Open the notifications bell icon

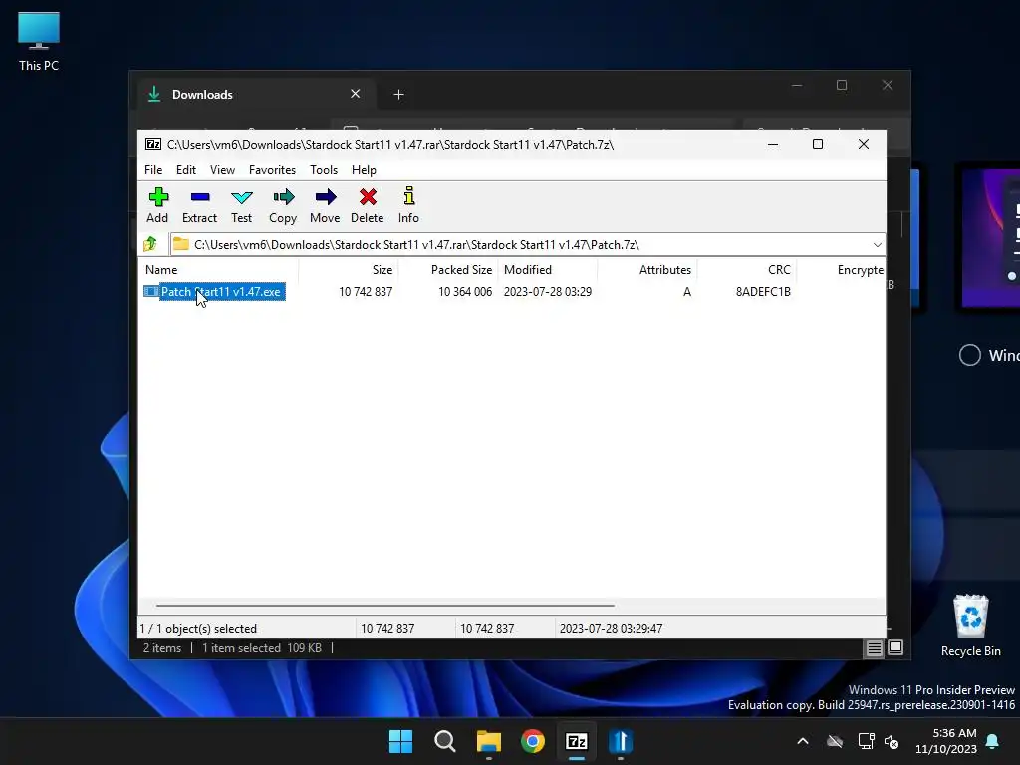tap(993, 741)
